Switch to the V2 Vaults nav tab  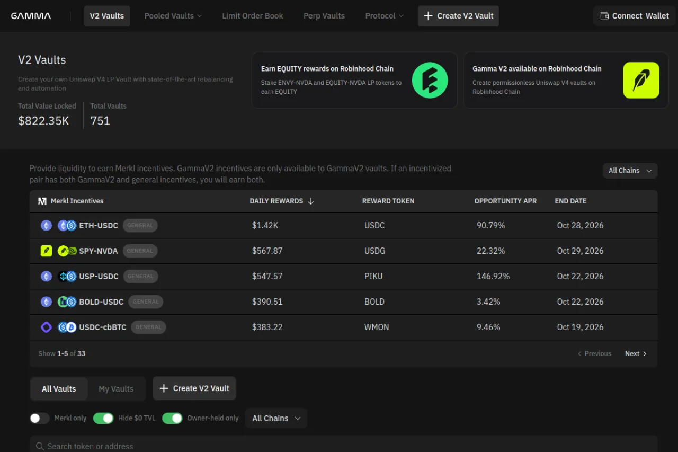point(107,16)
